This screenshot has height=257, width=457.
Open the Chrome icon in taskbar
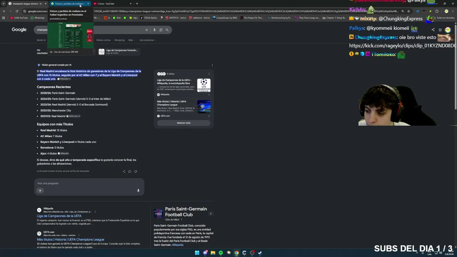coord(236,253)
